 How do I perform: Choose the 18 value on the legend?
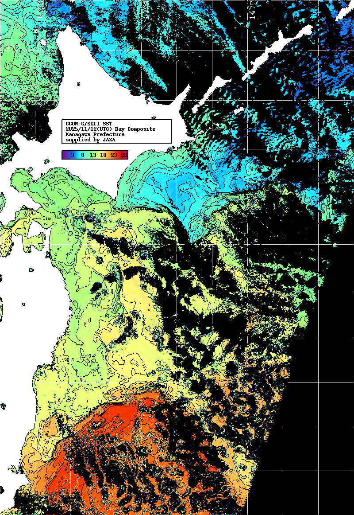click(x=103, y=155)
